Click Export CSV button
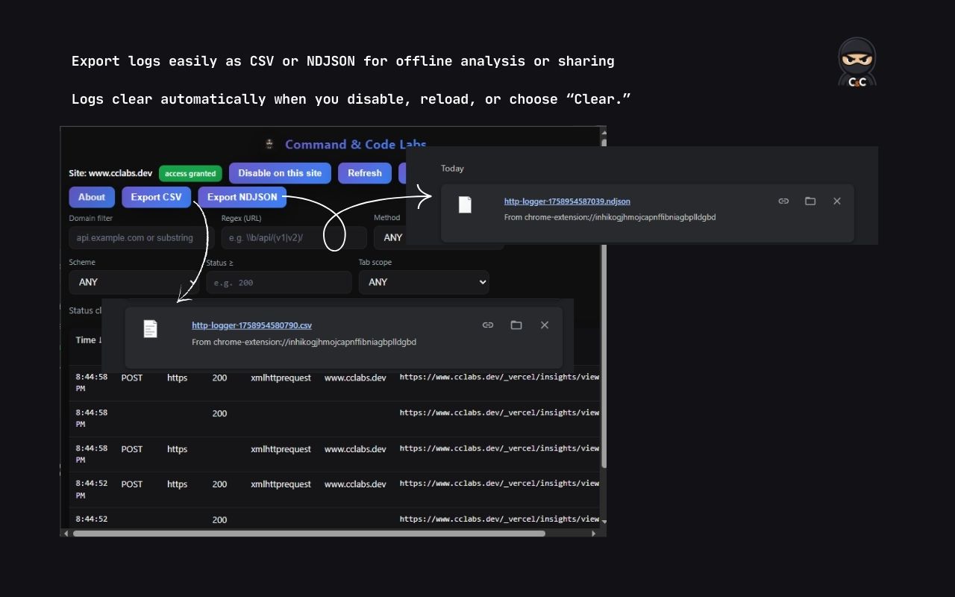The width and height of the screenshot is (955, 597). point(156,197)
